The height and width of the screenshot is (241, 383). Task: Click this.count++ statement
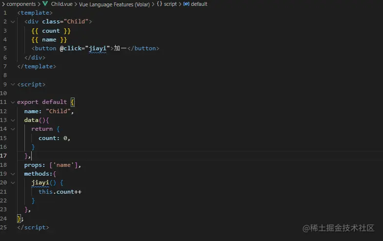[60, 192]
